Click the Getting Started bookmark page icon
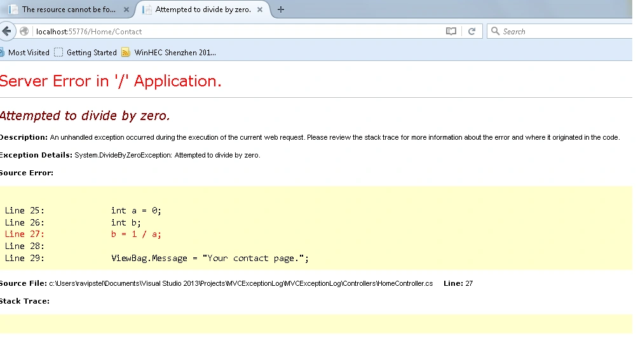This screenshot has width=638, height=343. [x=58, y=53]
